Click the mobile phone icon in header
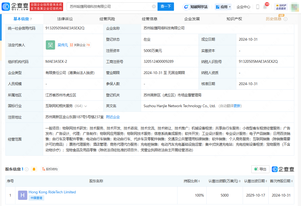 coord(258,7)
